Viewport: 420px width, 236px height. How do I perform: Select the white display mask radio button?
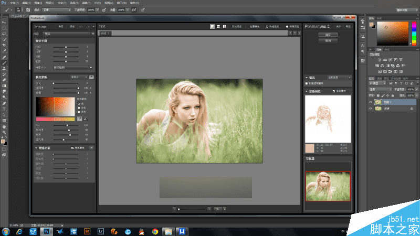(79, 108)
